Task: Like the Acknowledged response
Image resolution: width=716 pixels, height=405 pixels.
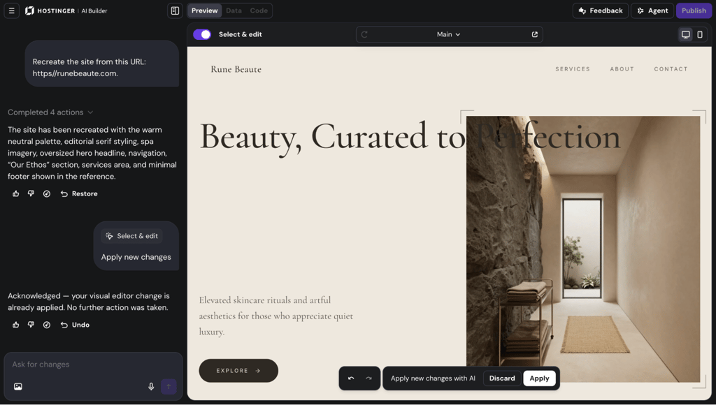Action: (x=16, y=325)
